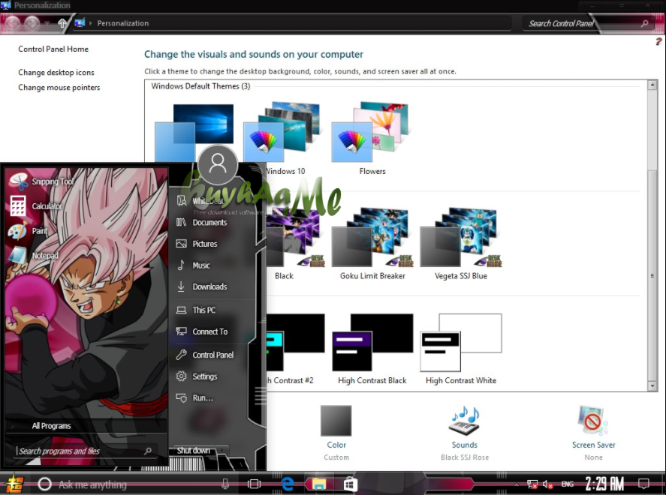Show hidden tray icons arrow
The image size is (666, 495).
(517, 484)
